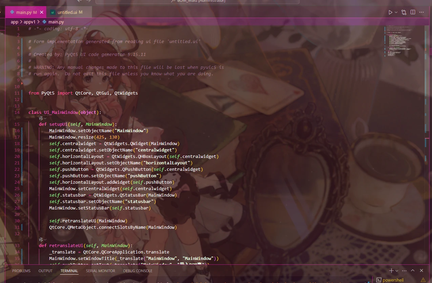Open the appv1 breadcrumb folder
Image resolution: width=432 pixels, height=283 pixels.
(x=29, y=22)
